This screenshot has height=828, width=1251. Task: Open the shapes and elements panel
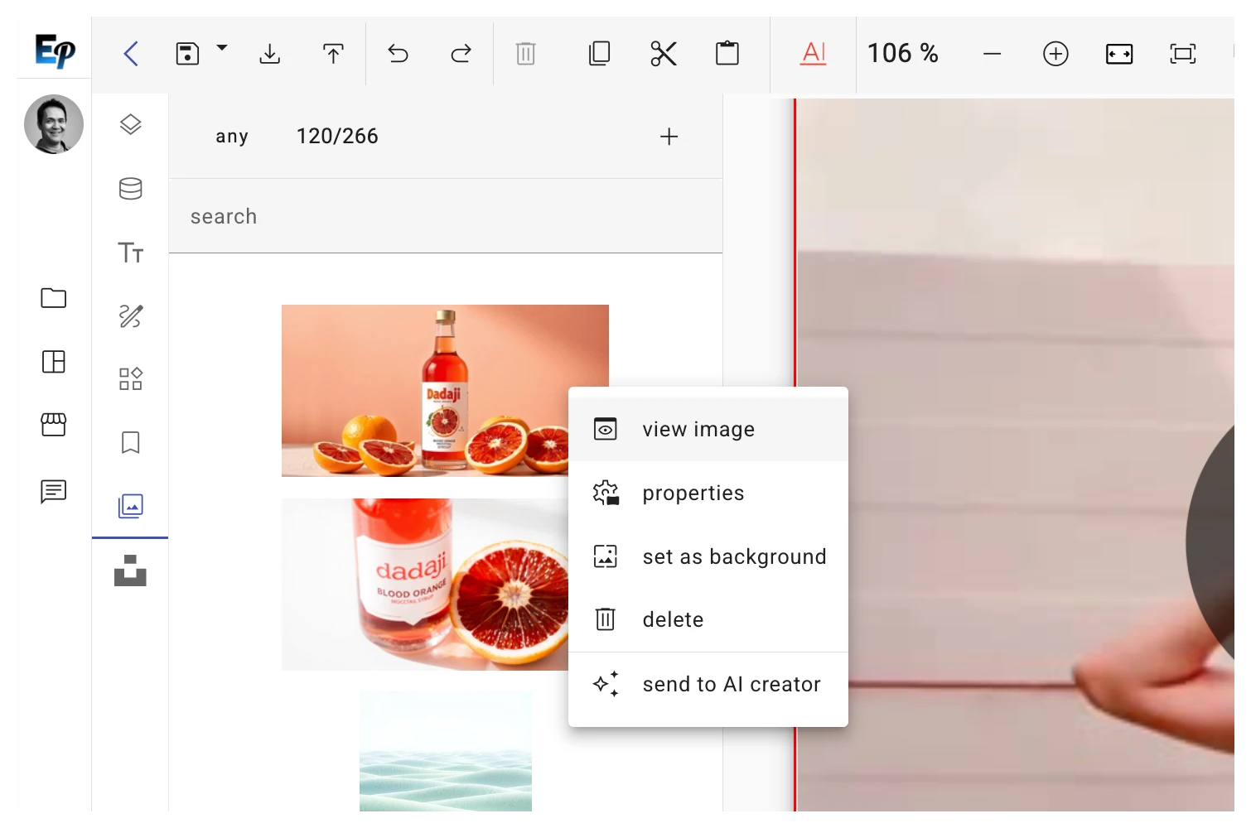click(130, 378)
